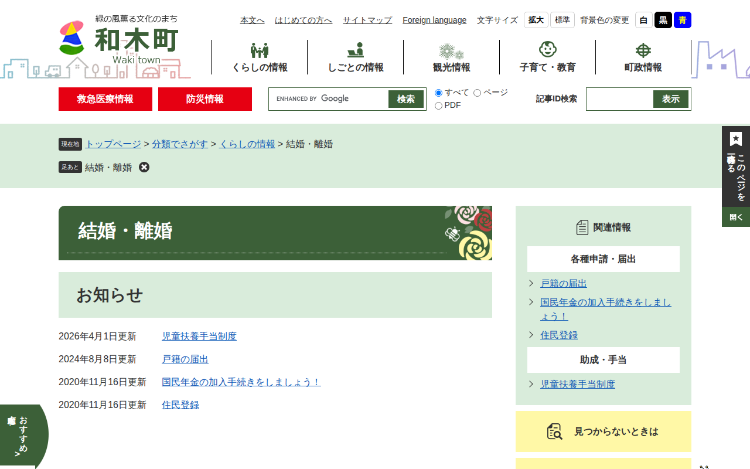Screen dimensions: 750x469
Task: Open 戸籍の届出 in news list
Action: tap(185, 359)
